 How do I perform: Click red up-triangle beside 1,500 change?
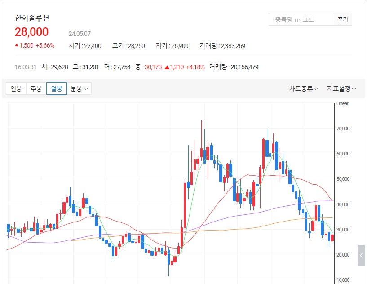tap(17, 45)
